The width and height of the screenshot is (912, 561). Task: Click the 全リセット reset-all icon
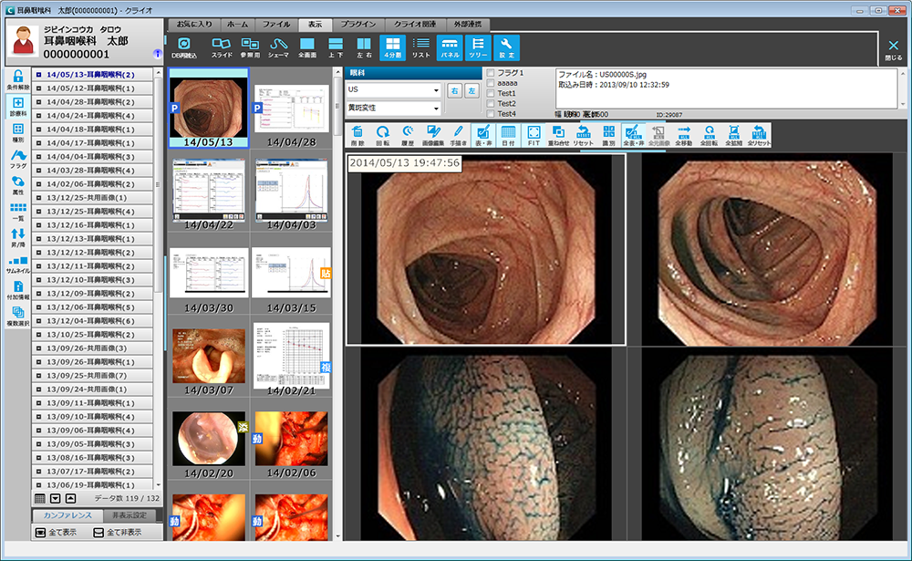click(759, 135)
